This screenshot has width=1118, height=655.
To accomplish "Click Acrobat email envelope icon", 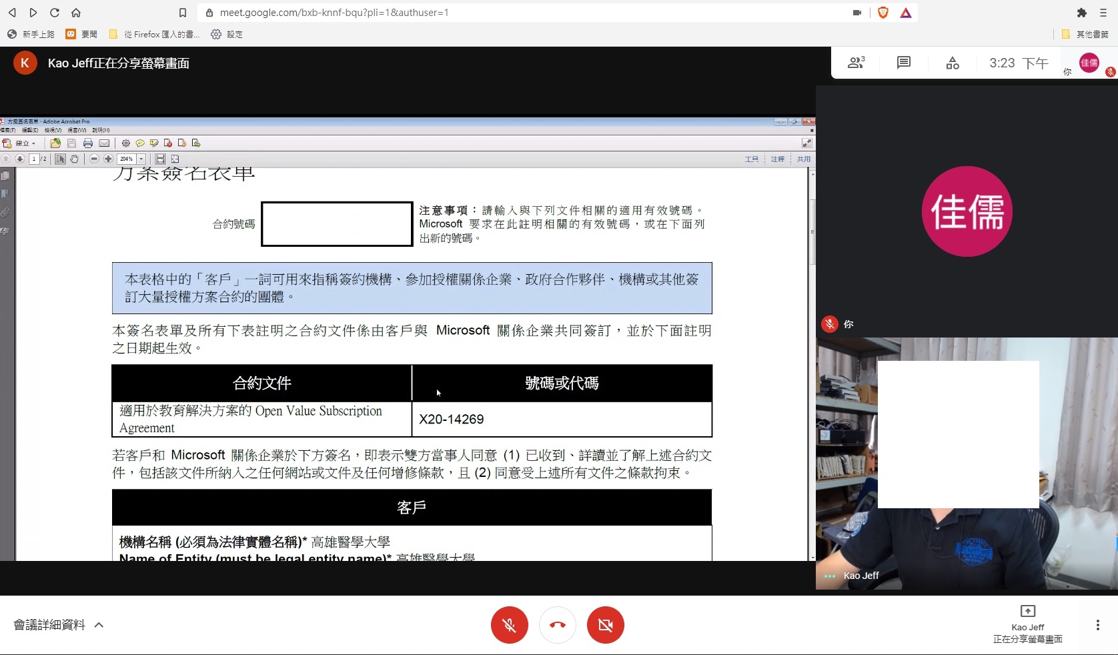I will pos(104,143).
